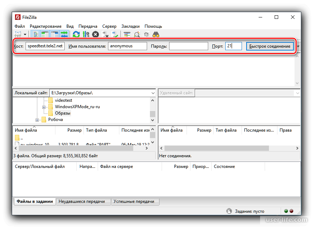Focus the Хост field with speedtest.tele2.net
The image size is (313, 227).
point(45,46)
